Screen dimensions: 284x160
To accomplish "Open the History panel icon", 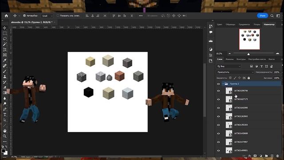I will (211, 27).
